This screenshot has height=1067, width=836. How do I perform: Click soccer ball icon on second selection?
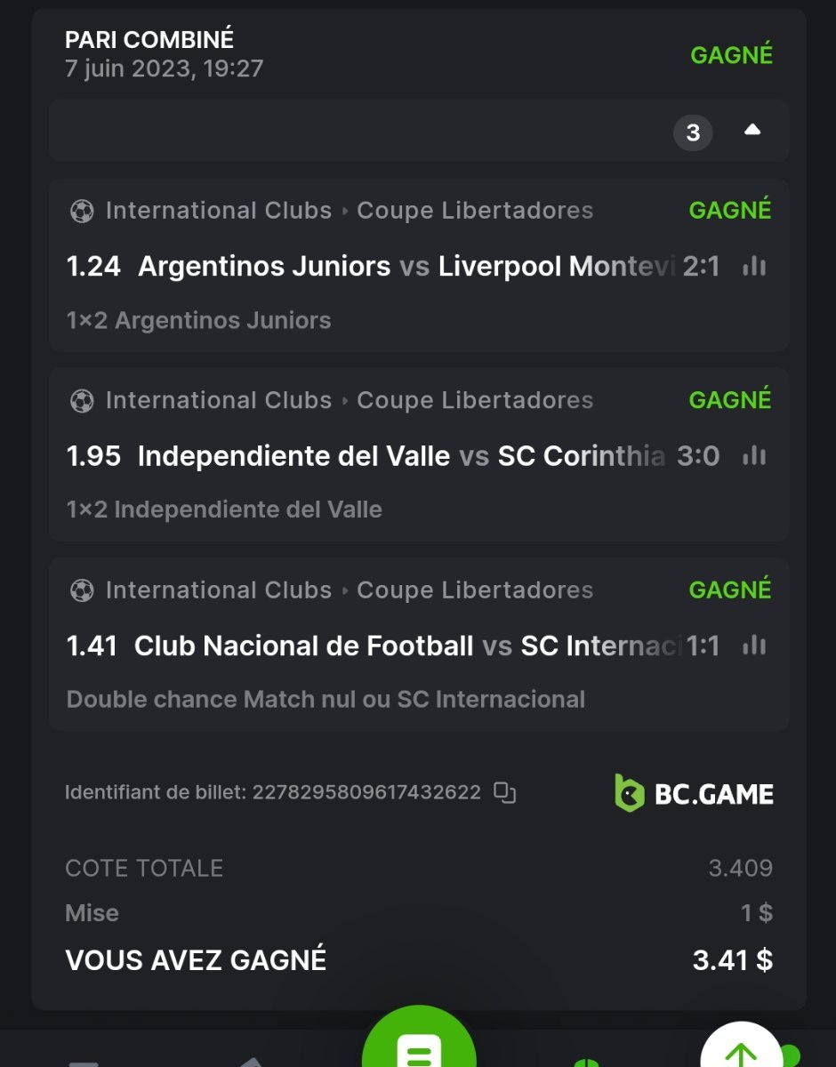[82, 401]
